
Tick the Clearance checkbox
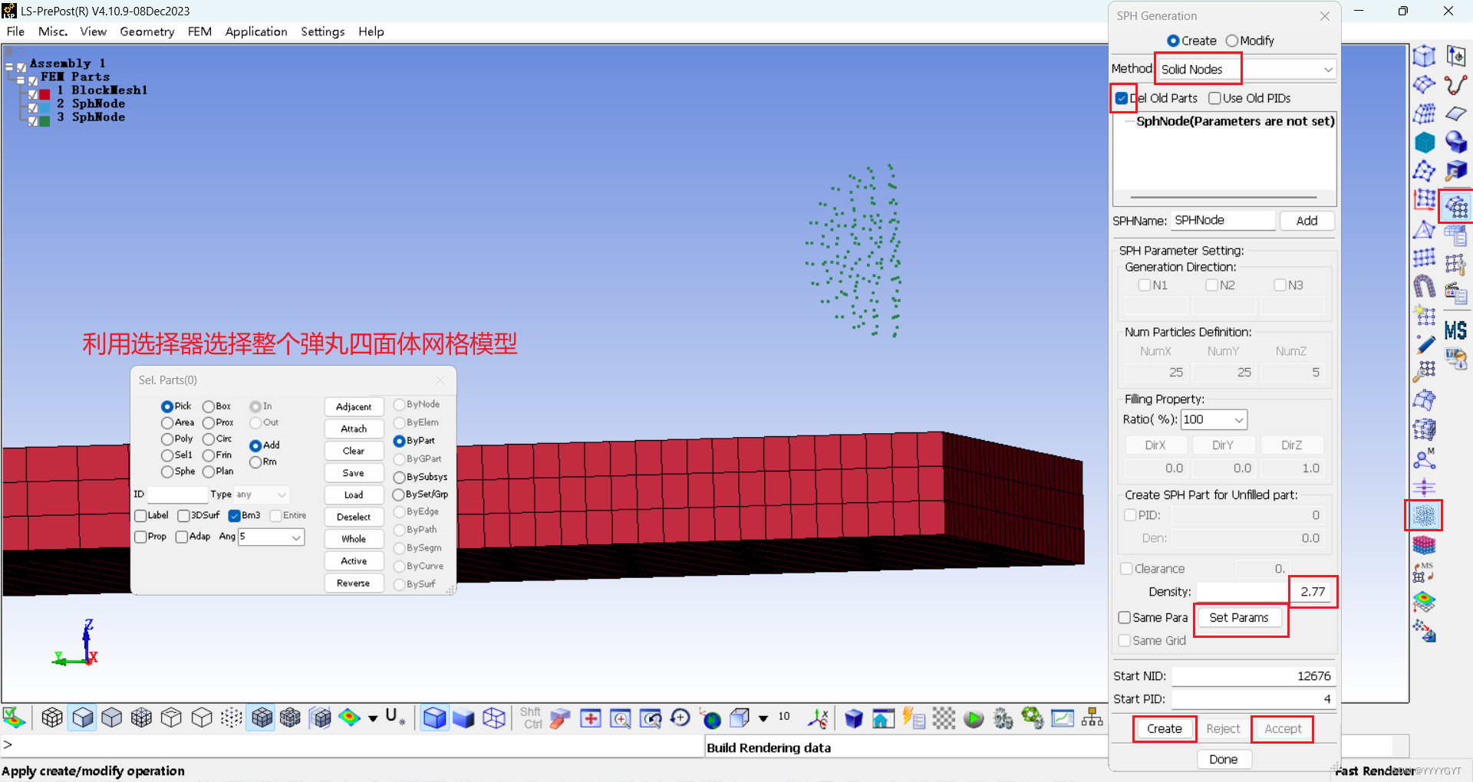pos(1126,569)
